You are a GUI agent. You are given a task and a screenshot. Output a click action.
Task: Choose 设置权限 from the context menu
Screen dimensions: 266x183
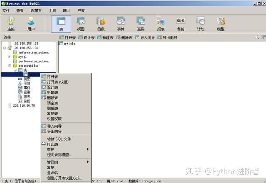click(66, 119)
